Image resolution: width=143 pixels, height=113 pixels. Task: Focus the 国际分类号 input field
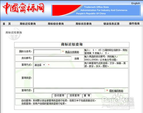(x=47, y=52)
